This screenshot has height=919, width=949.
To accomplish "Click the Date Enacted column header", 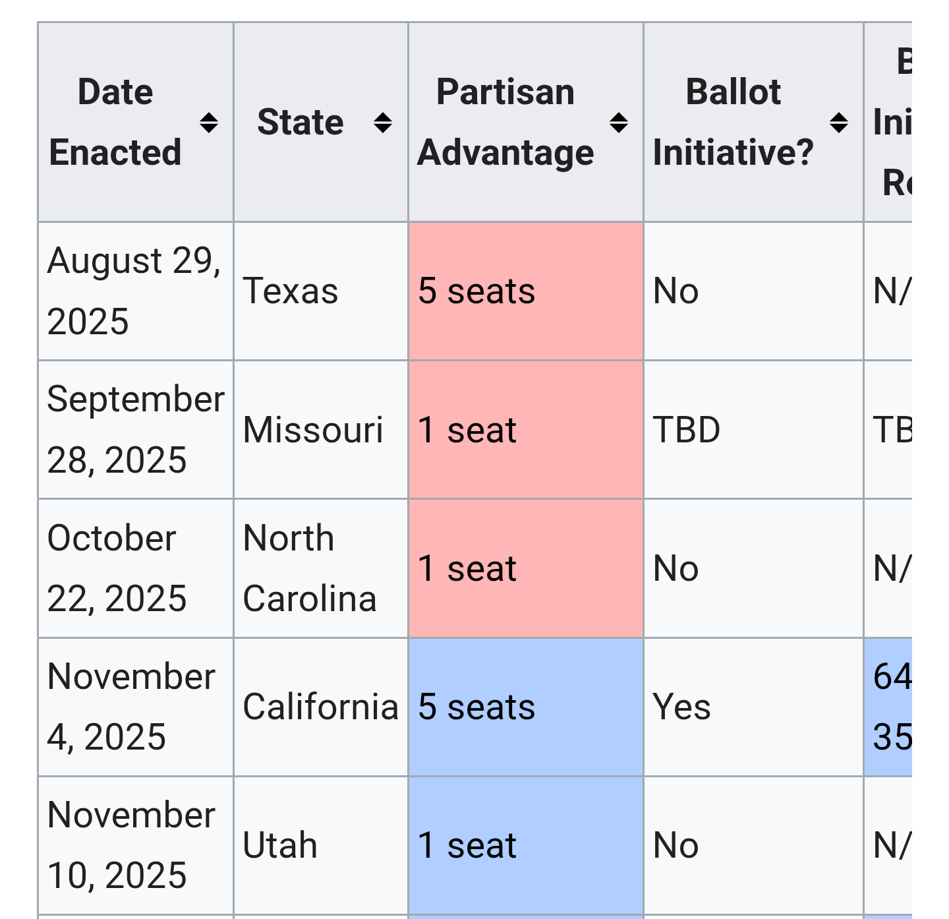I will point(115,122).
